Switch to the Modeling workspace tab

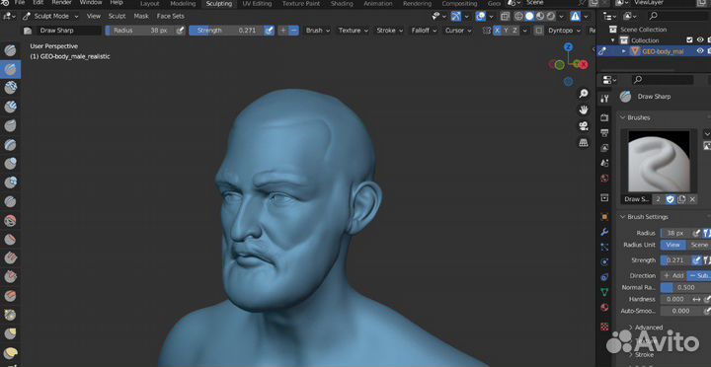(183, 3)
